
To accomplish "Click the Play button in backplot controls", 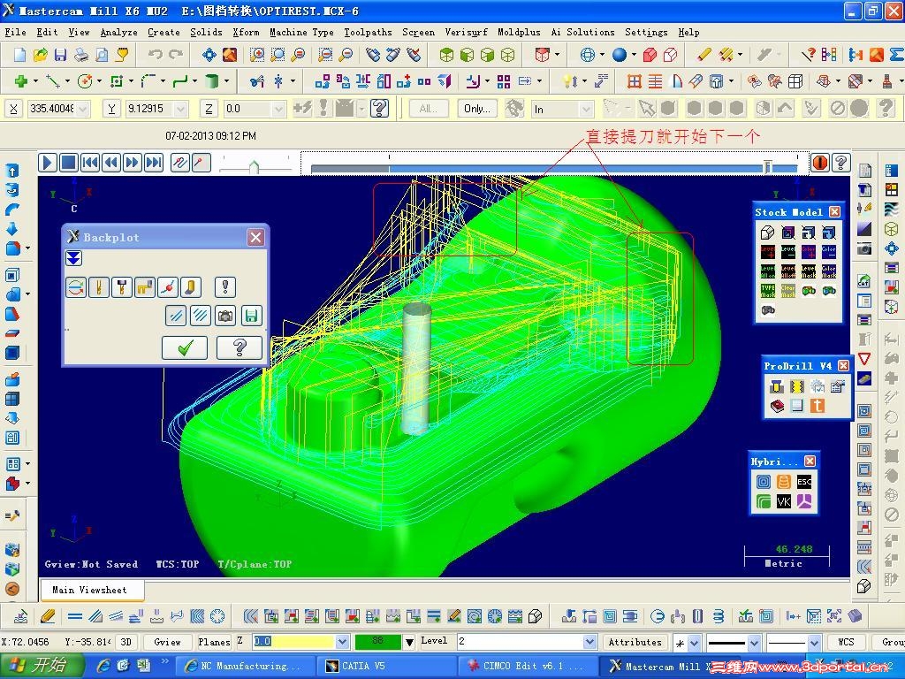I will point(48,163).
